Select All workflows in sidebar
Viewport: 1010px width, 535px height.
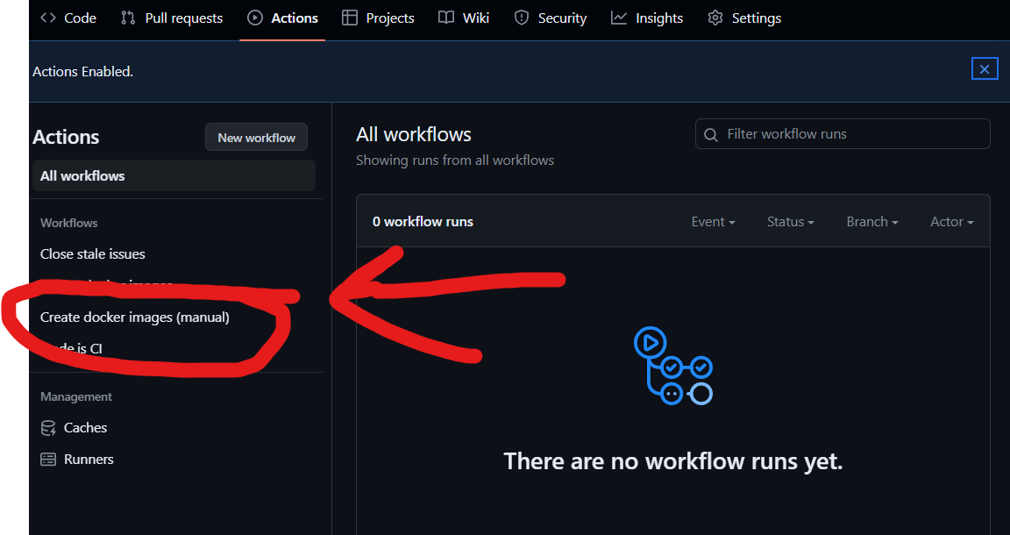tap(174, 175)
